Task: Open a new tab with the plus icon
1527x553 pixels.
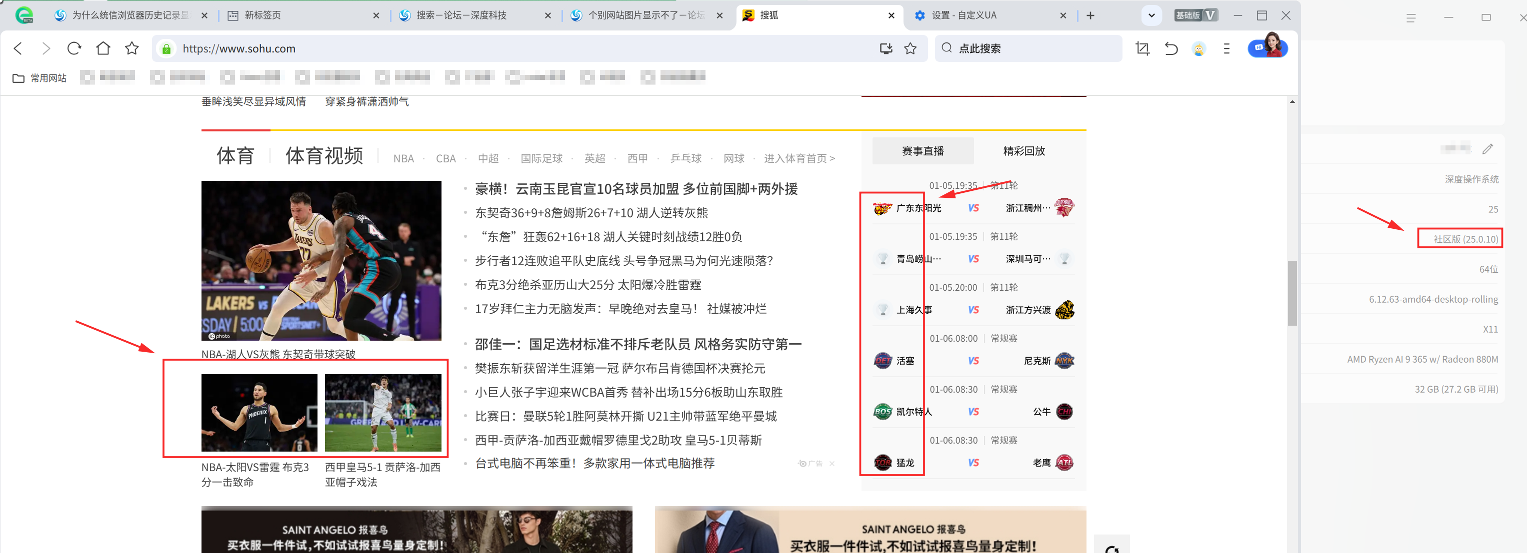Action: pos(1090,15)
